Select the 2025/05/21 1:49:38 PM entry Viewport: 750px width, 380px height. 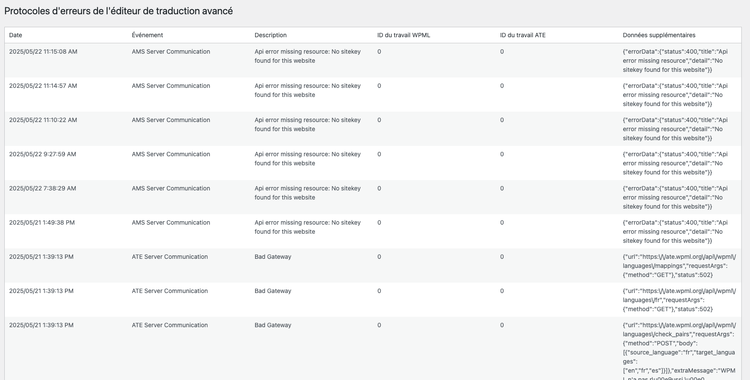(x=373, y=232)
